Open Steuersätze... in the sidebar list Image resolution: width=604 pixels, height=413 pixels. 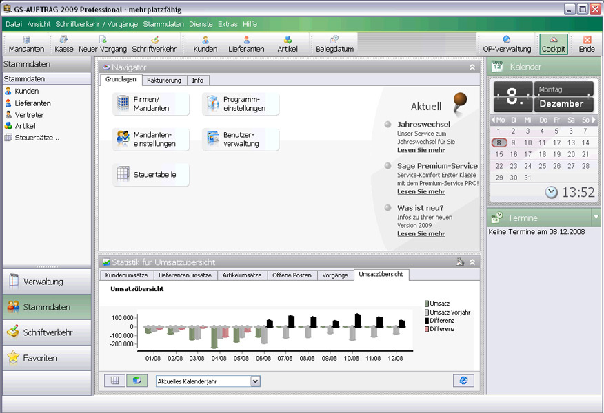[x=32, y=137]
